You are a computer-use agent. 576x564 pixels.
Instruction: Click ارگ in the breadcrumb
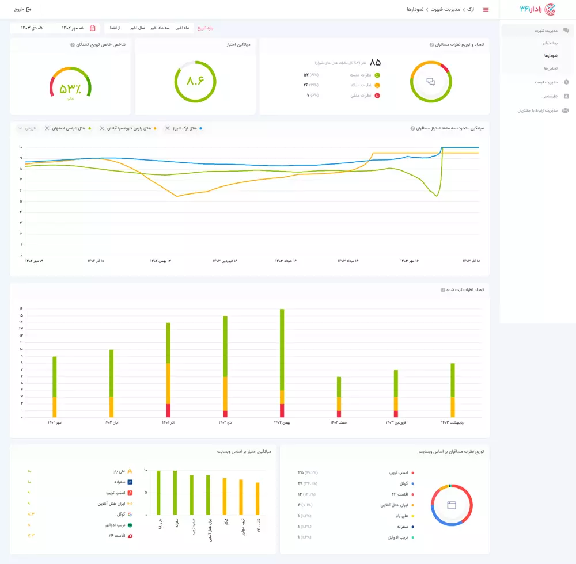pyautogui.click(x=471, y=10)
